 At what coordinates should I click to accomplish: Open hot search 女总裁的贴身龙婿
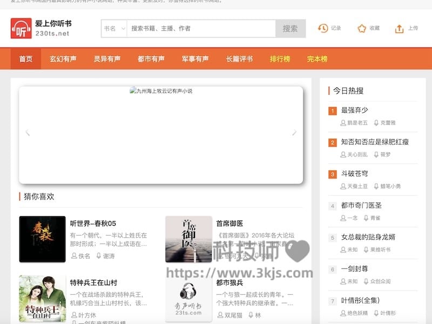click(x=368, y=237)
